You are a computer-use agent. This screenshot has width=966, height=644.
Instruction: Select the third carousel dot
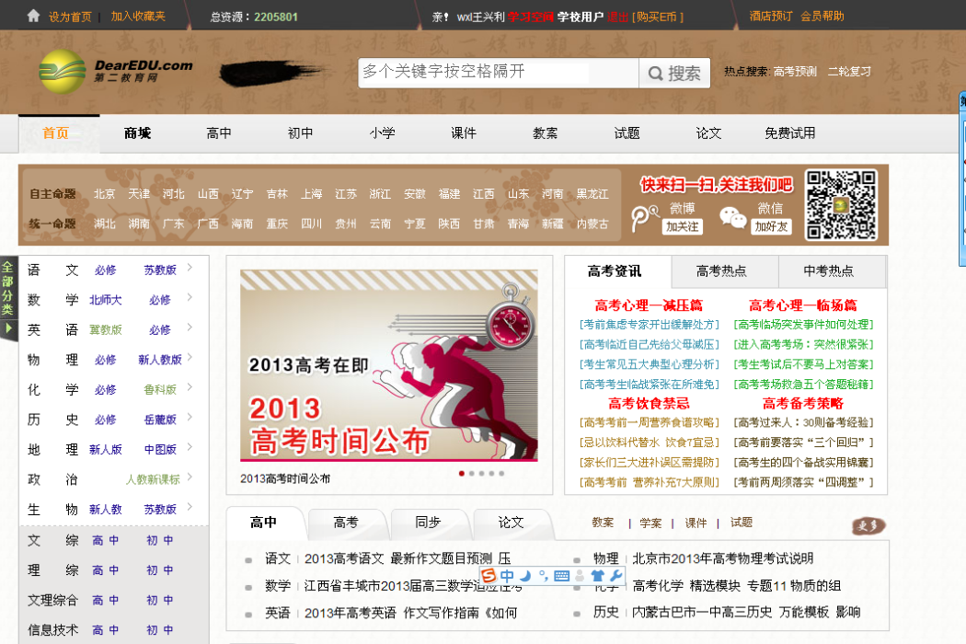pyautogui.click(x=482, y=473)
